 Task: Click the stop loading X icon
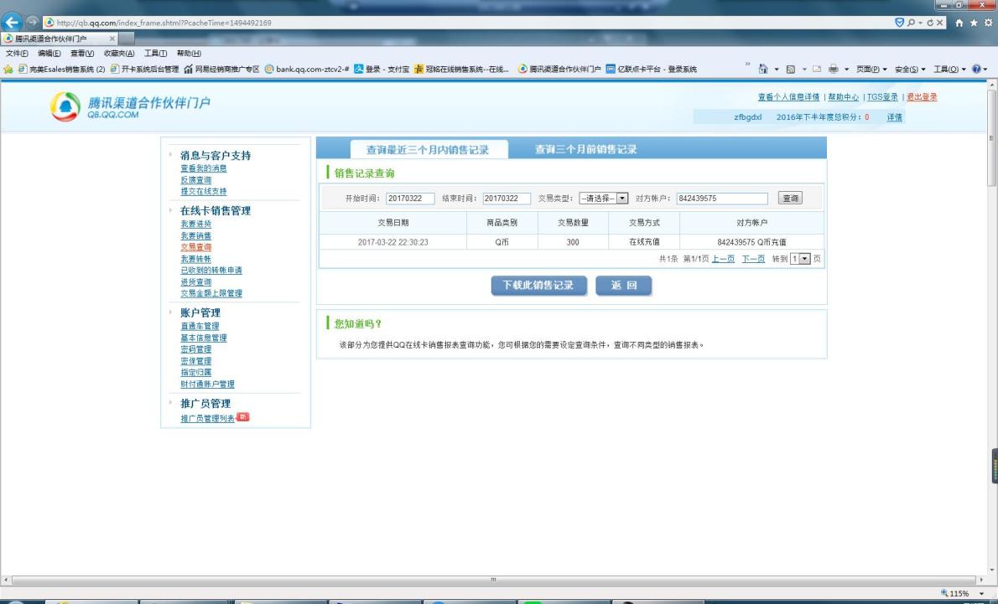tap(939, 23)
